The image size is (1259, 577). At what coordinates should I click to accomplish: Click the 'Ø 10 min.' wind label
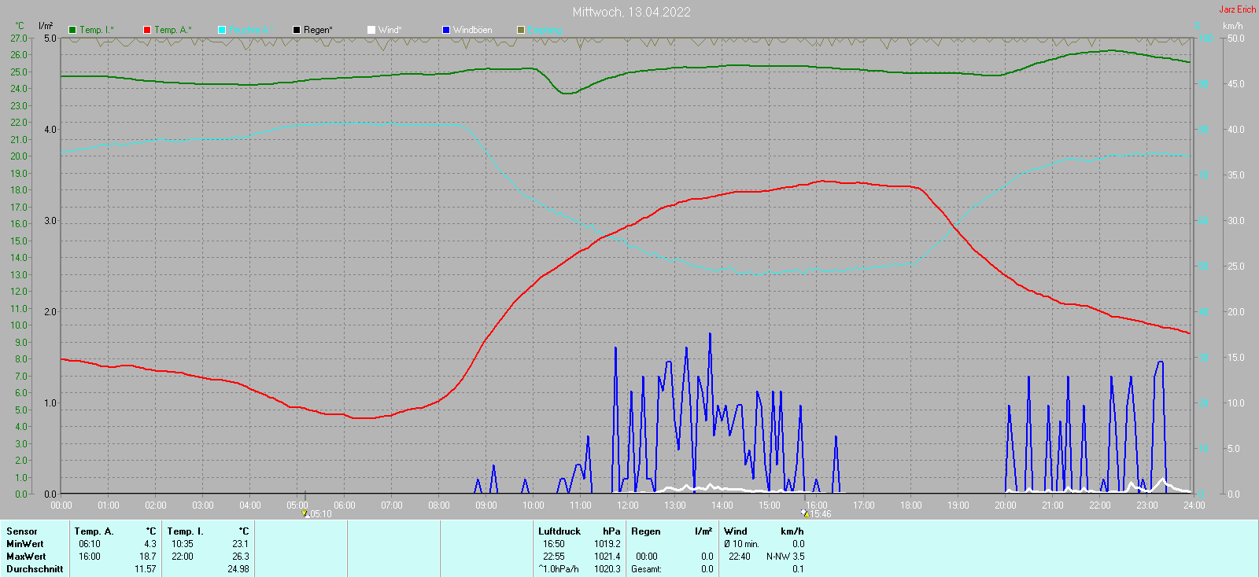[x=741, y=544]
